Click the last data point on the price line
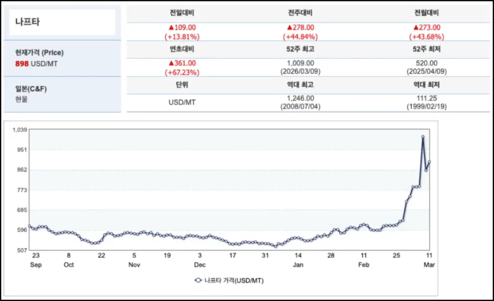 (x=429, y=162)
